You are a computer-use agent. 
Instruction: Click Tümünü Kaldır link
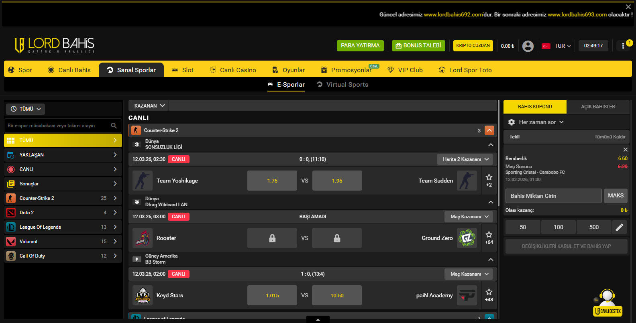pyautogui.click(x=610, y=137)
